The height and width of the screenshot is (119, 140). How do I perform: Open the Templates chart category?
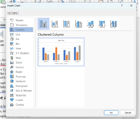[21, 25]
